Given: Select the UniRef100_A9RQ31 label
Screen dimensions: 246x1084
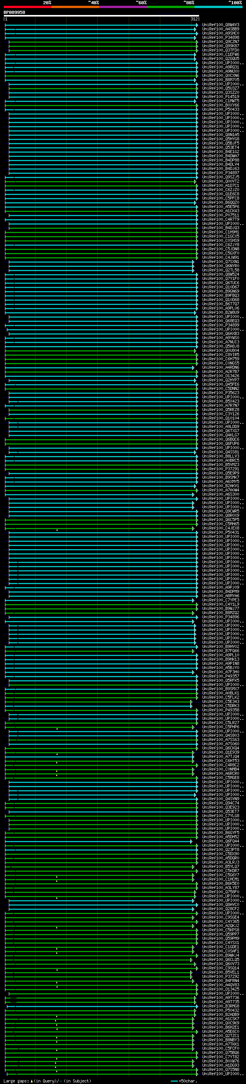Looking at the screenshot, I should [221, 67].
